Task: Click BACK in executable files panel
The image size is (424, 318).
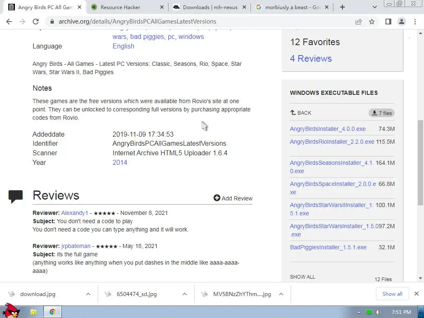Action: pyautogui.click(x=301, y=113)
